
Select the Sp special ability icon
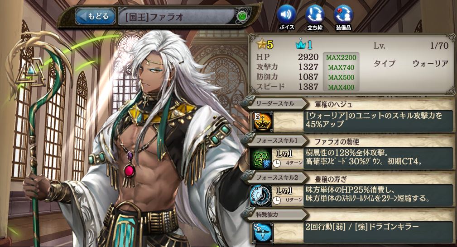pyautogui.click(x=263, y=233)
